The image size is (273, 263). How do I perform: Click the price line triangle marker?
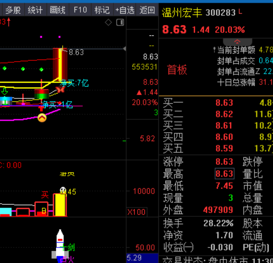pyautogui.click(x=124, y=49)
